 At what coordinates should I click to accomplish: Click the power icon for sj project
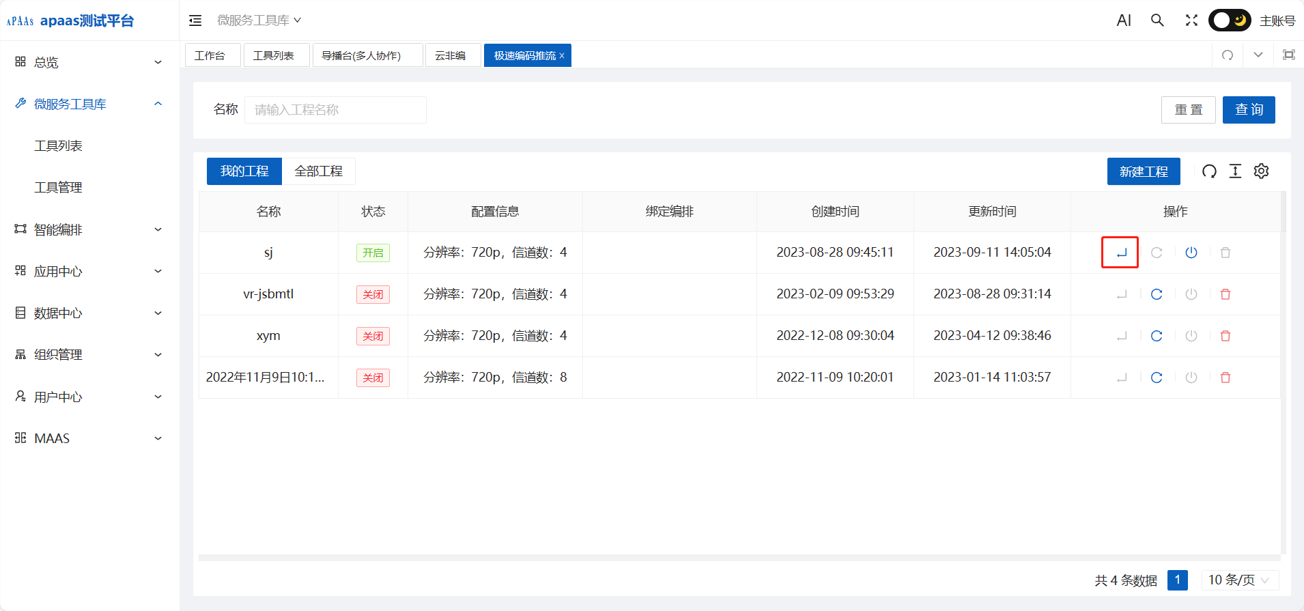1191,253
